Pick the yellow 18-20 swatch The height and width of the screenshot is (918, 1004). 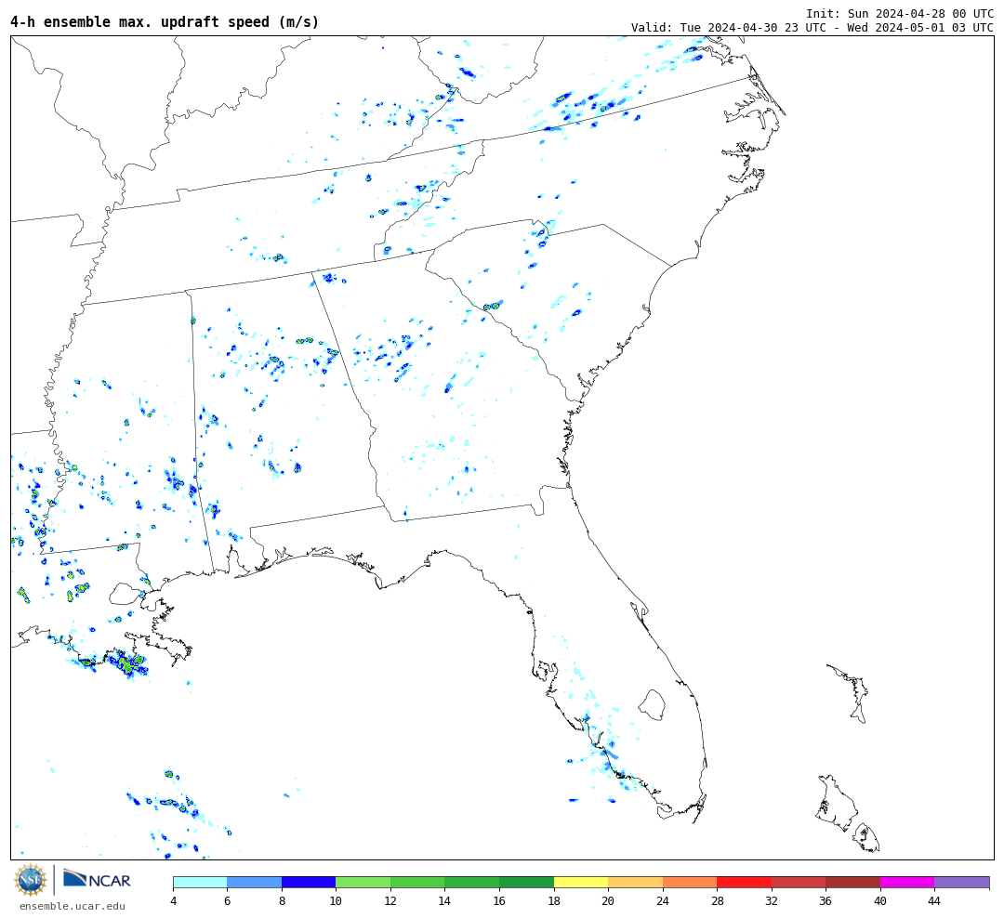[x=581, y=882]
